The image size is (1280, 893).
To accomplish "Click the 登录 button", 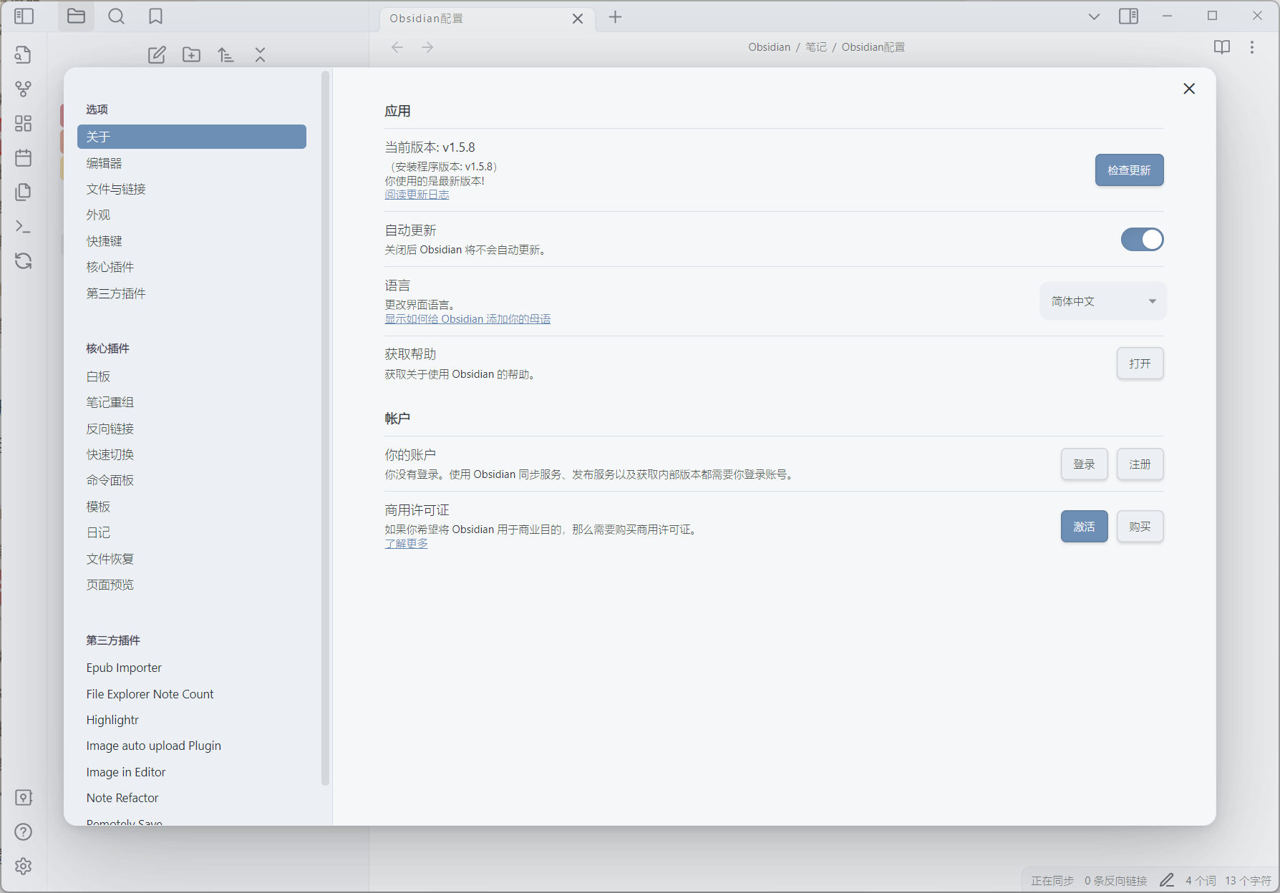I will click(x=1084, y=464).
